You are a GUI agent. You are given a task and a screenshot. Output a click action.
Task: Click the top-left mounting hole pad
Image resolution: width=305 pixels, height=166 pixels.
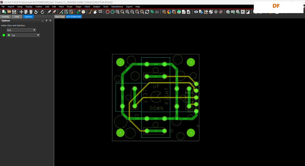[120, 62]
